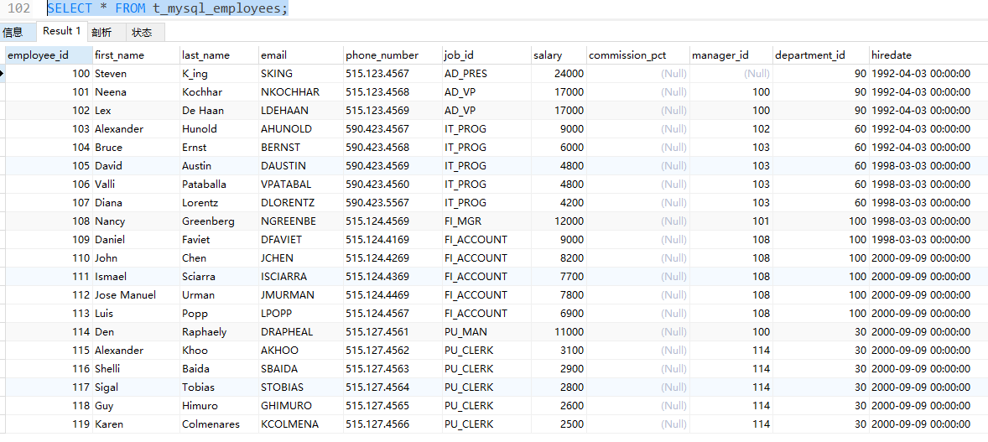Image resolution: width=988 pixels, height=442 pixels.
Task: Click the commission_pct column header
Action: [x=637, y=55]
